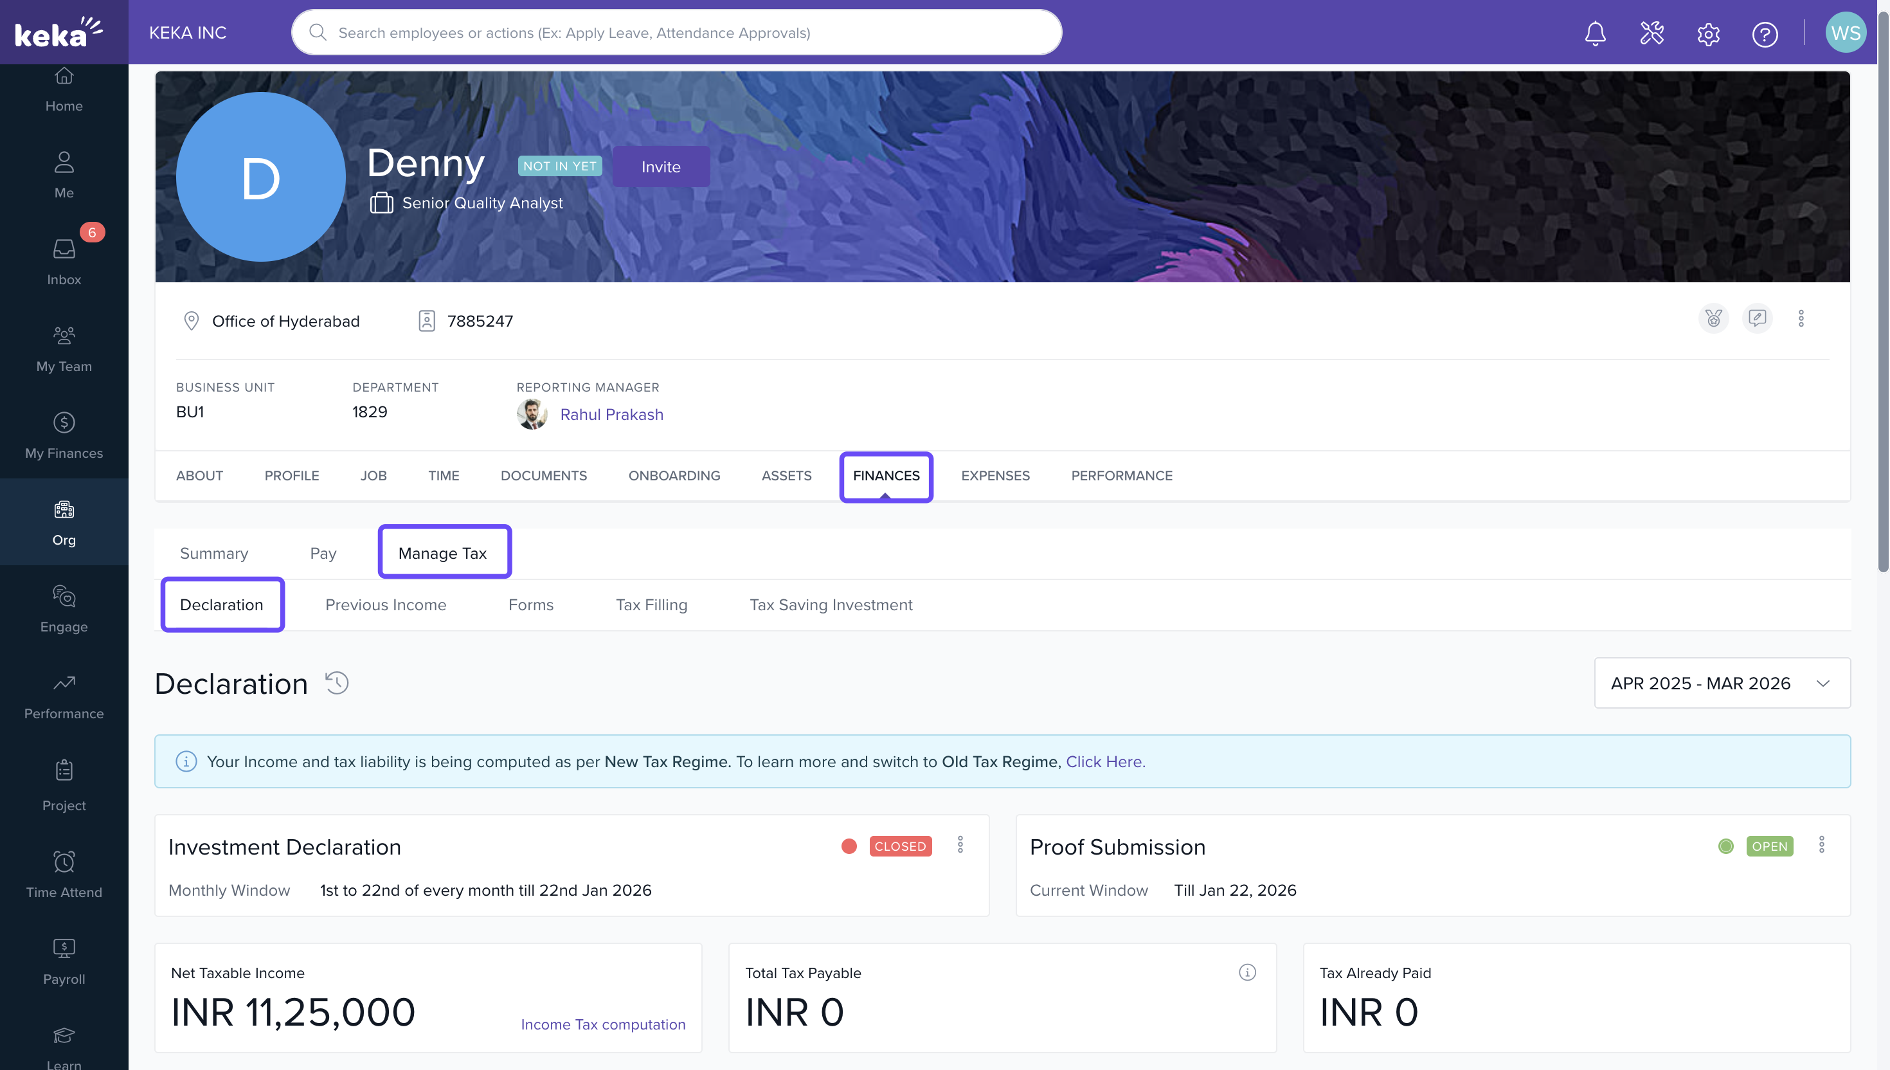Image resolution: width=1890 pixels, height=1070 pixels.
Task: Switch to the Previous Income tab
Action: click(386, 605)
